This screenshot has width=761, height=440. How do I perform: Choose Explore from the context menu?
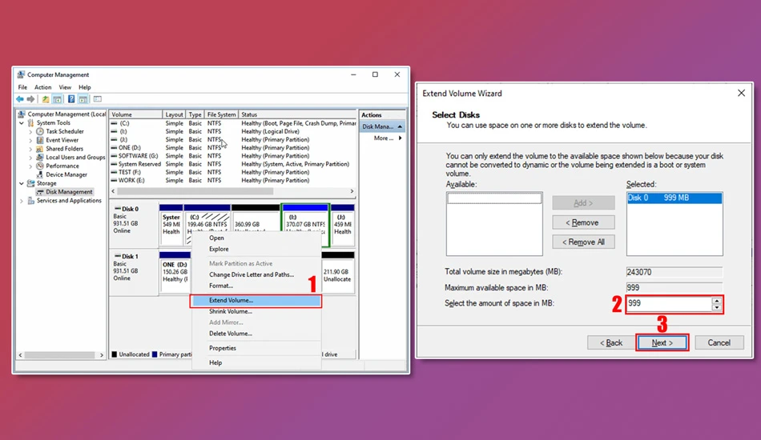click(x=256, y=249)
